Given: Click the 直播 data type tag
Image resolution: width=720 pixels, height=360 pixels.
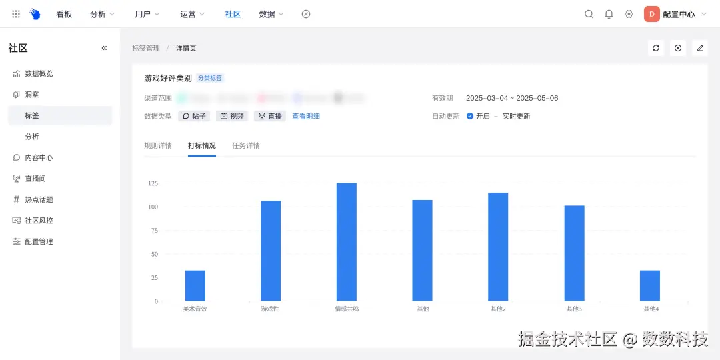Looking at the screenshot, I should 270,116.
